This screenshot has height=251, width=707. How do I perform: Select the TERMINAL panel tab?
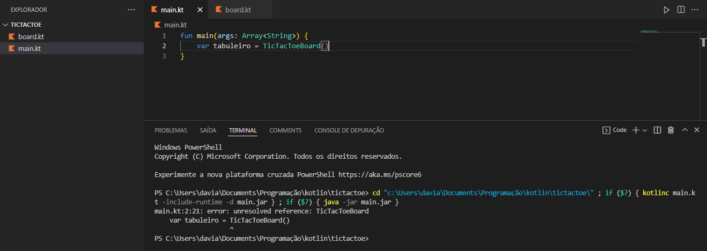[242, 130]
